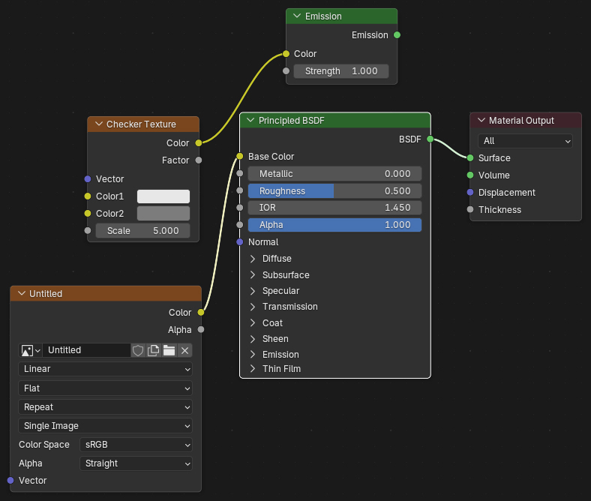Click the open image folder icon
This screenshot has height=501, width=591.
click(169, 350)
